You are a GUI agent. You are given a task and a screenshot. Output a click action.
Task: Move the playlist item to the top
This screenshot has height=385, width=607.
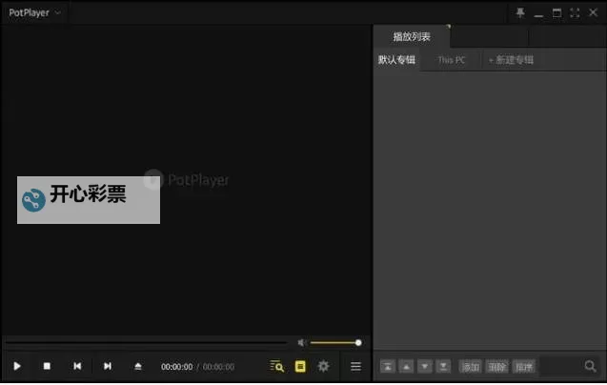388,366
